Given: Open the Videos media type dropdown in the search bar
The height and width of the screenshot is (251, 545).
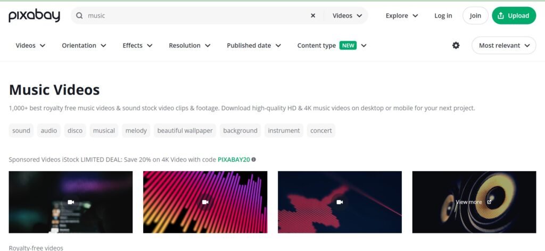Looking at the screenshot, I should click(347, 15).
